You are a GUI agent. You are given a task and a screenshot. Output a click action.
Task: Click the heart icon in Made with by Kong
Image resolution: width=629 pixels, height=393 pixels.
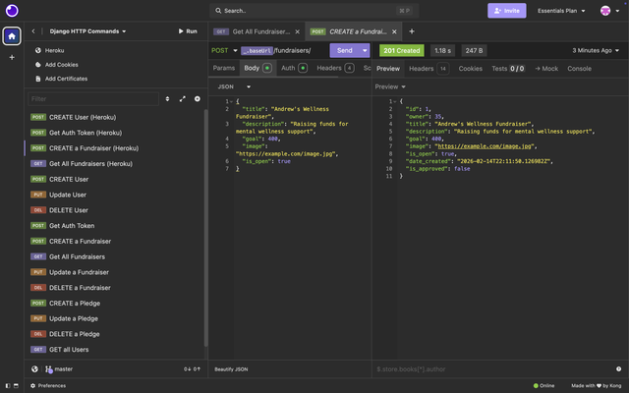[599, 386]
